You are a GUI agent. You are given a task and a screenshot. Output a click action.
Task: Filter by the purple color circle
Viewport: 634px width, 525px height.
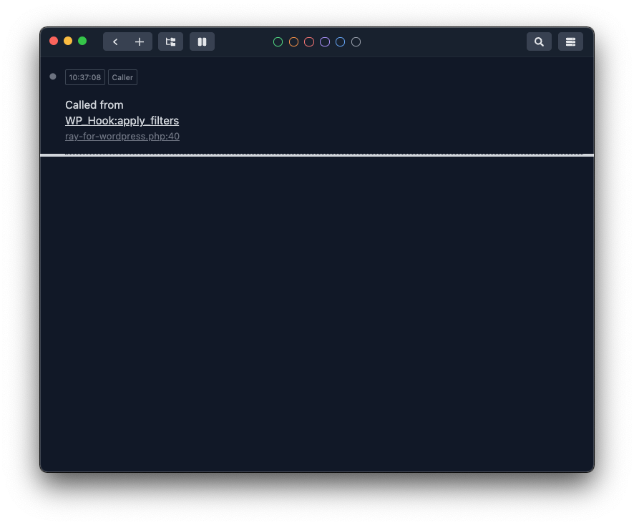pyautogui.click(x=325, y=42)
